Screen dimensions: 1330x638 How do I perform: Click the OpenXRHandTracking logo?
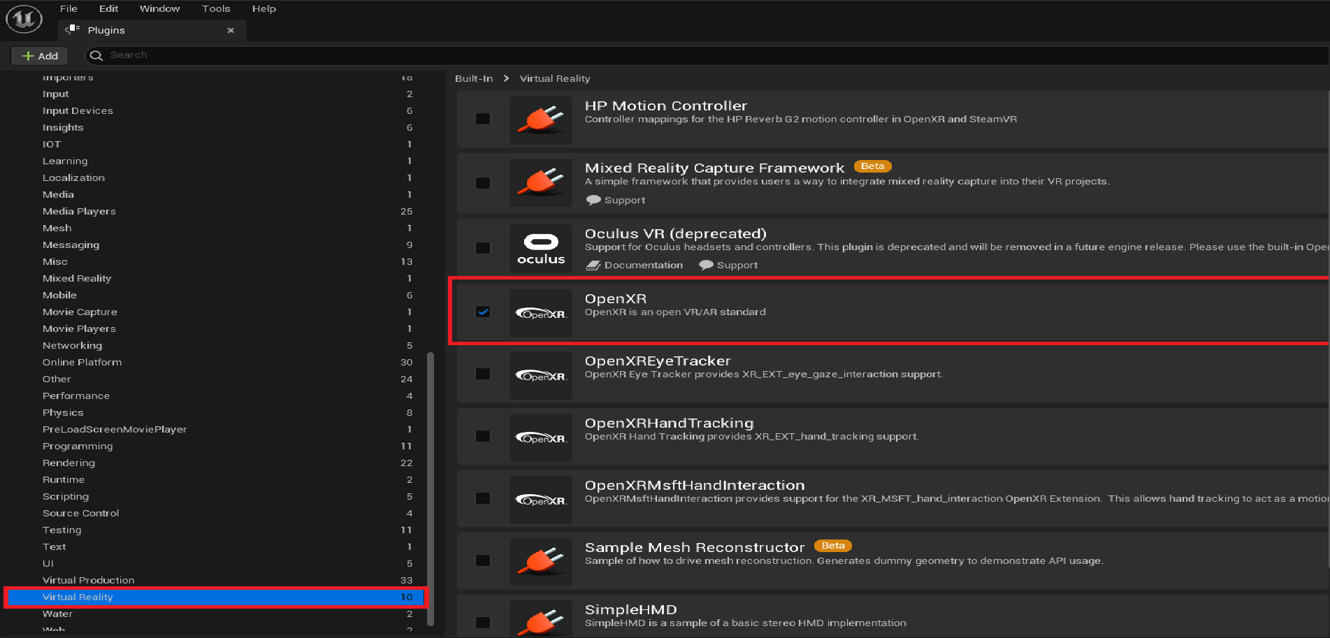point(541,437)
